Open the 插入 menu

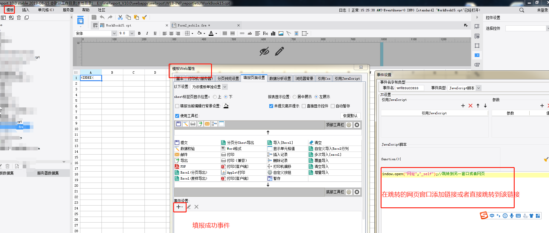(26, 10)
